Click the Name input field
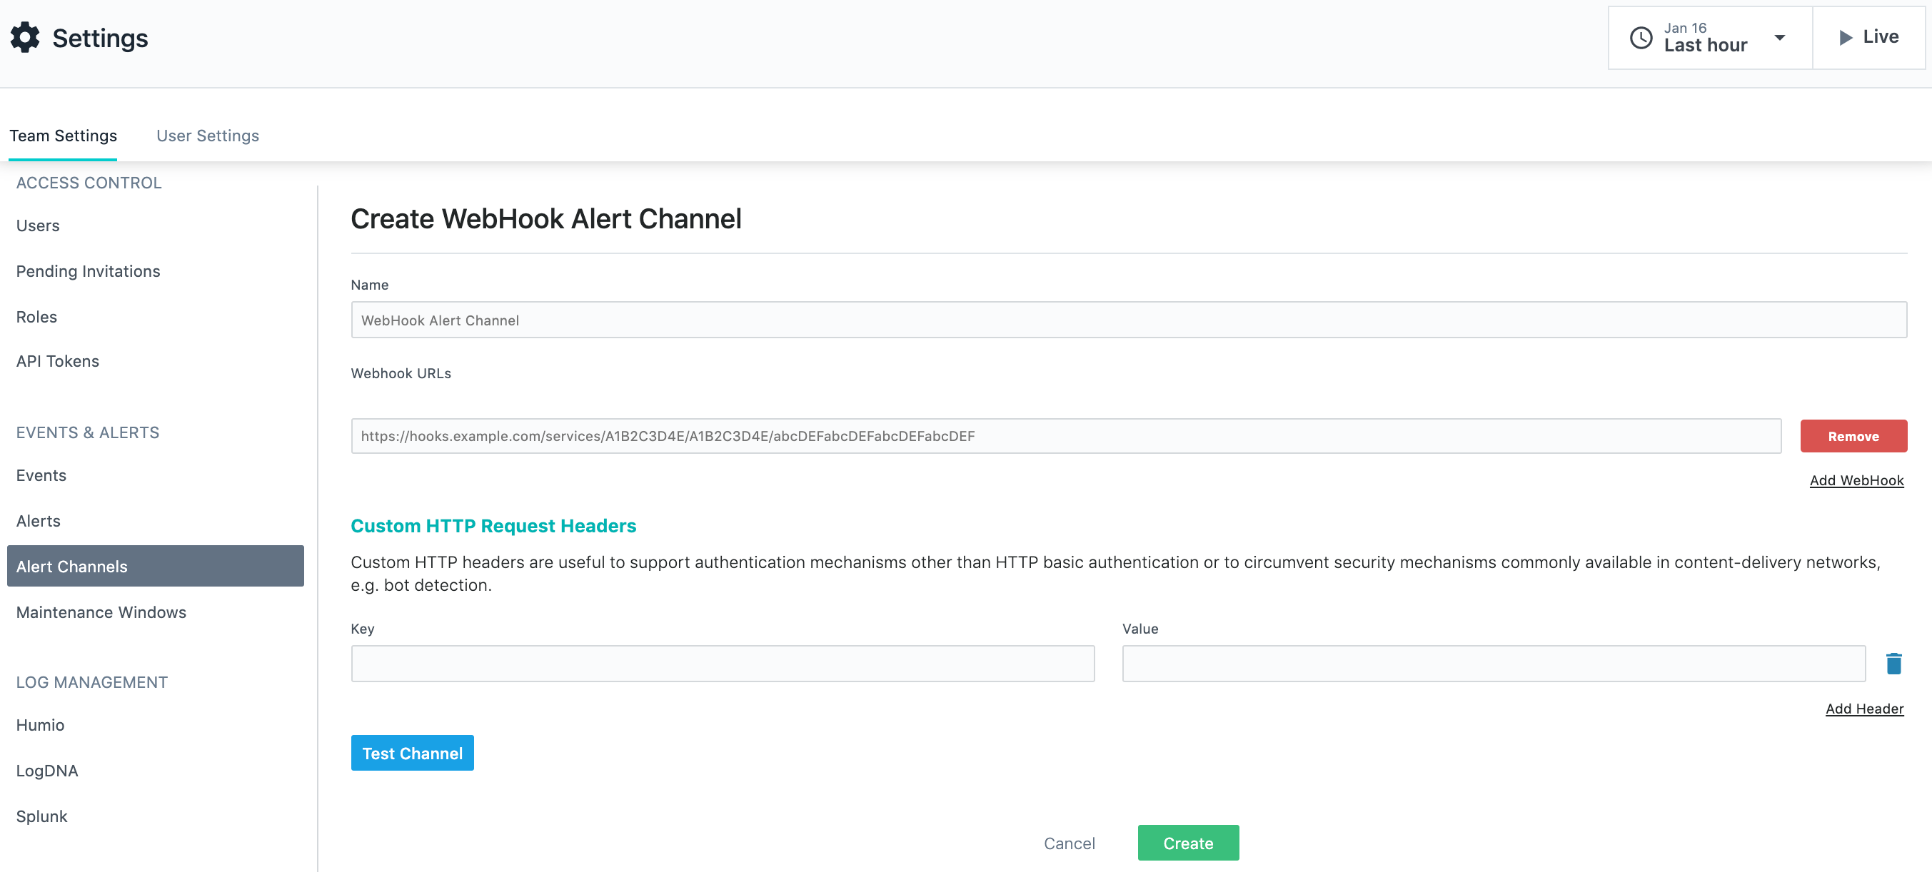The image size is (1932, 872). pos(1128,320)
